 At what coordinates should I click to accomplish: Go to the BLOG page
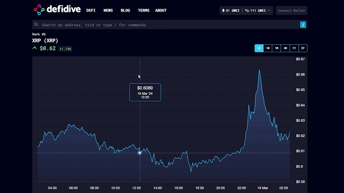point(125,10)
